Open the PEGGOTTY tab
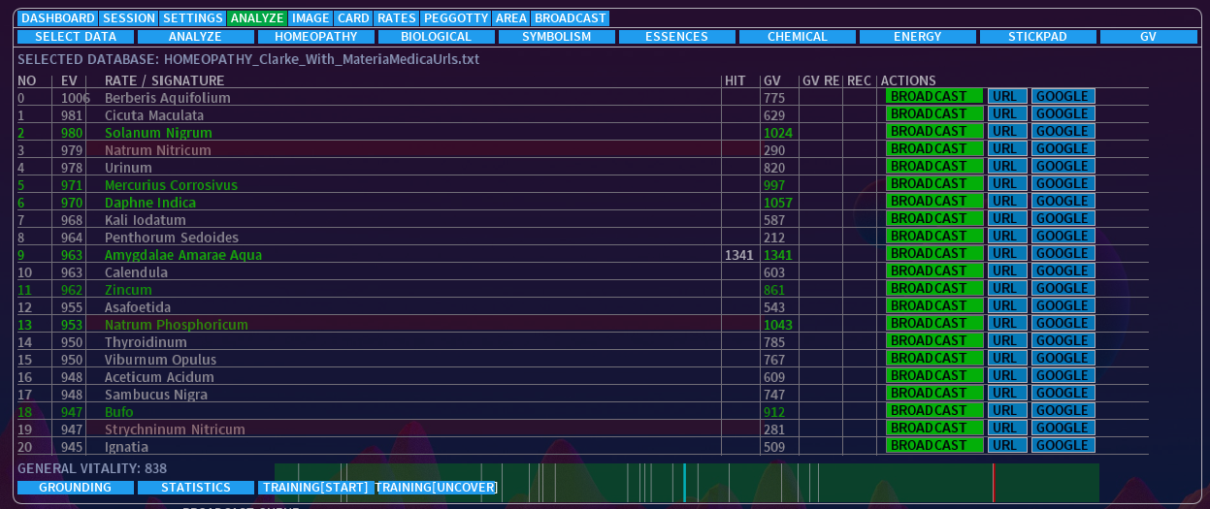The image size is (1210, 509). pyautogui.click(x=455, y=18)
